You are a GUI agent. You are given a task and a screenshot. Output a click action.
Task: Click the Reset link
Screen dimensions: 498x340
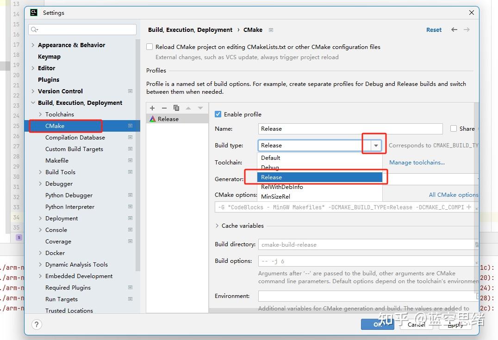434,30
